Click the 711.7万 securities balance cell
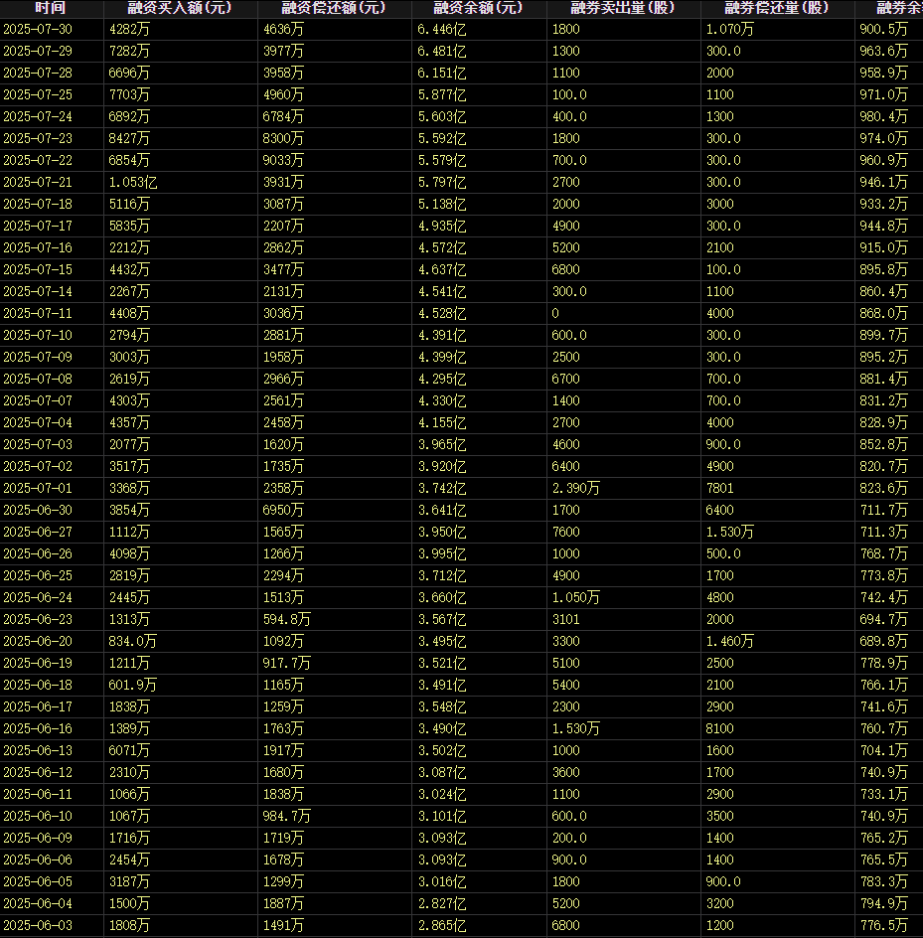Screen dimensions: 923x938 pos(884,511)
